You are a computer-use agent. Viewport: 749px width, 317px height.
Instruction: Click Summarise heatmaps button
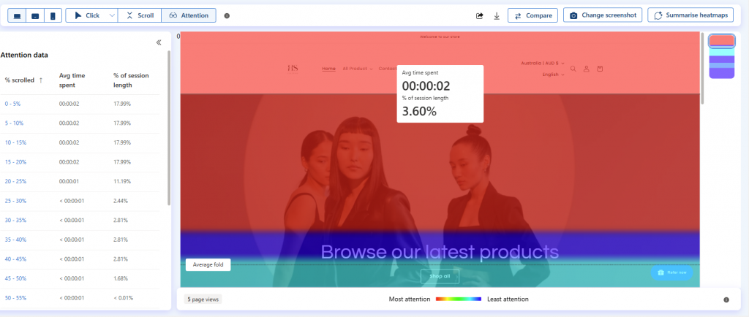(690, 15)
